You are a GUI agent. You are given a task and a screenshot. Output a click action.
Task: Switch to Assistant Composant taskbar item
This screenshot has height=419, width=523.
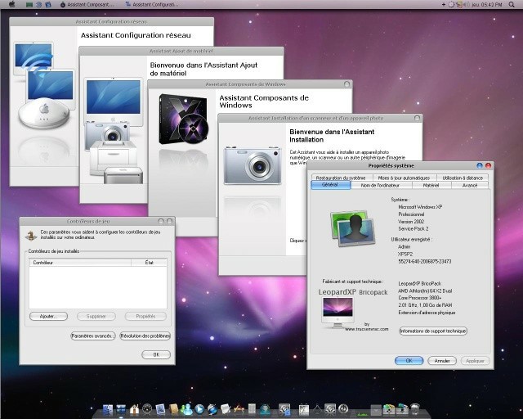pyautogui.click(x=87, y=5)
